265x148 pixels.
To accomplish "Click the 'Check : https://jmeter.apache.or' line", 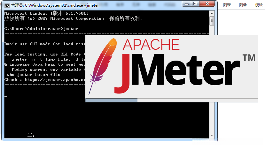I will [x=45, y=80].
